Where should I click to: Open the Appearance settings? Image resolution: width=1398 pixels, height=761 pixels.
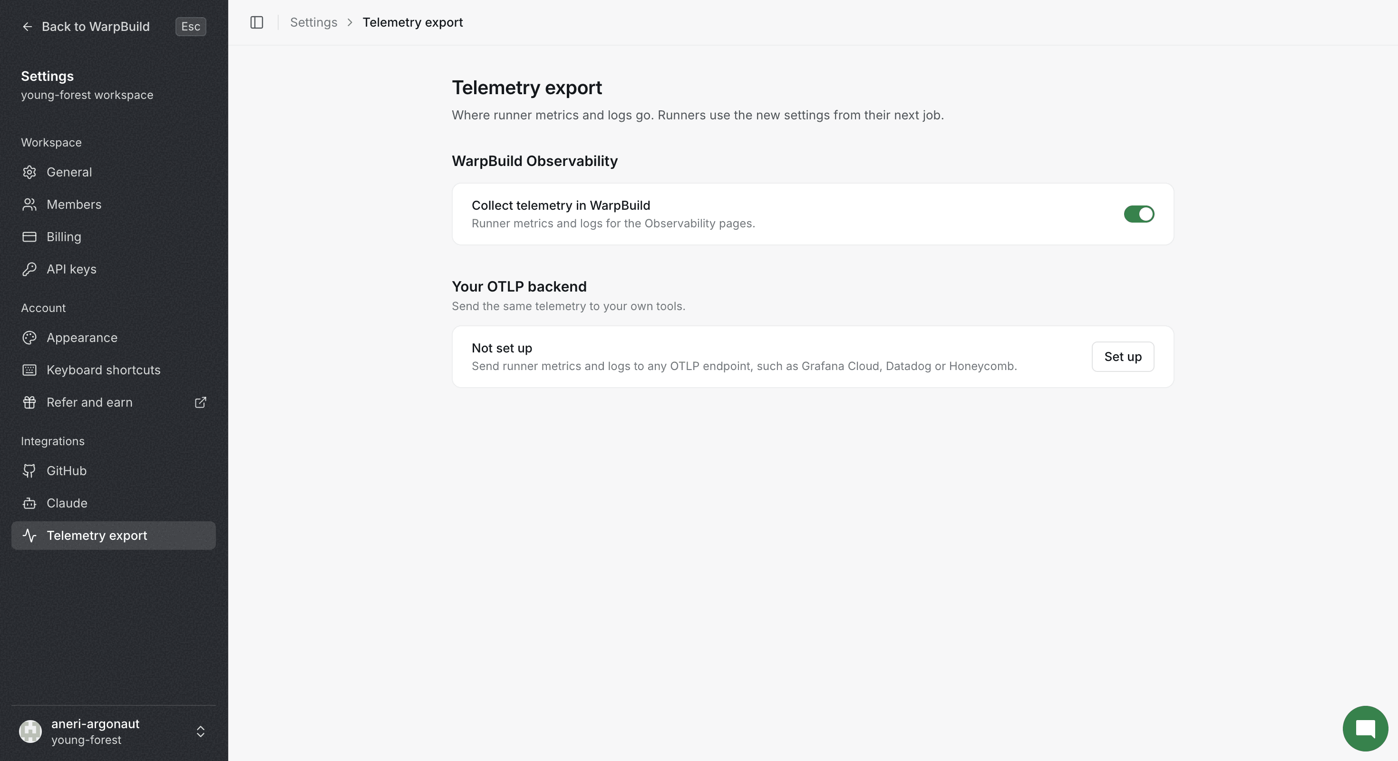pyautogui.click(x=114, y=338)
